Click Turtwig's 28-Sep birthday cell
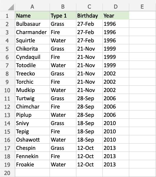The width and height of the screenshot is (156, 177). tap(90, 98)
